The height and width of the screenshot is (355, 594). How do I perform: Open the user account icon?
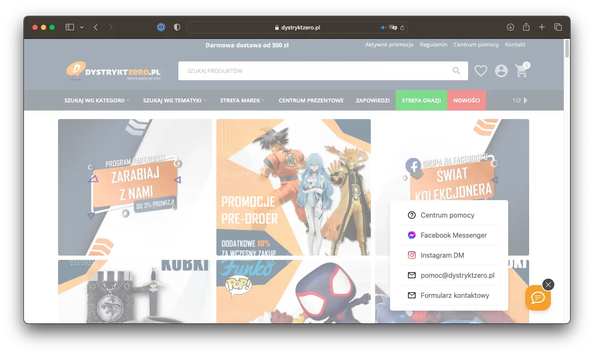[501, 71]
